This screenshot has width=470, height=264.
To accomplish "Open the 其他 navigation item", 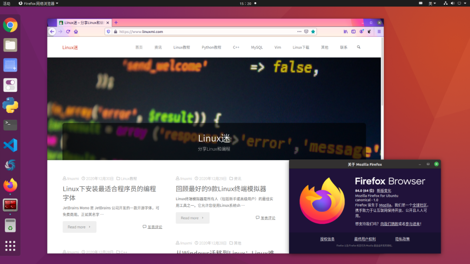I will 325,47.
